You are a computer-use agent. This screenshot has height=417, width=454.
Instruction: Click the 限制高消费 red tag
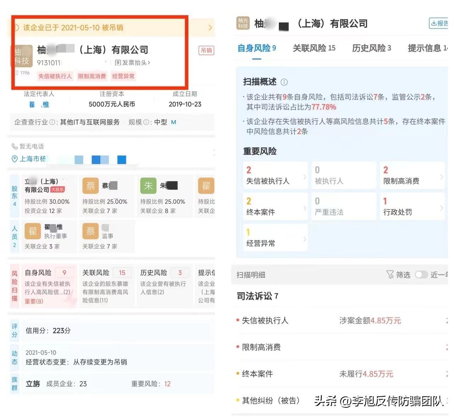pos(92,76)
